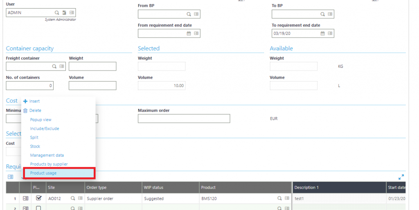Open the User field lookup search icon
This screenshot has height=210, width=419.
pos(56,13)
